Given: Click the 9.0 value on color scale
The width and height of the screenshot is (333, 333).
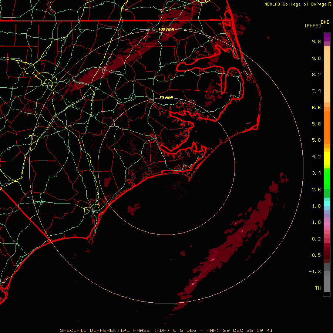Looking at the screenshot, I should [x=316, y=58].
